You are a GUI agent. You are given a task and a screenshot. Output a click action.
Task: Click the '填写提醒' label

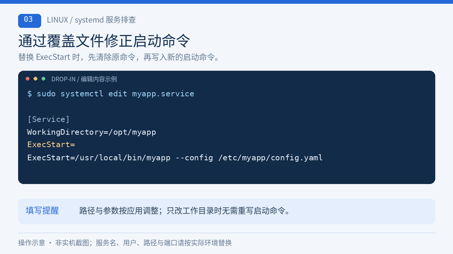[x=42, y=210]
